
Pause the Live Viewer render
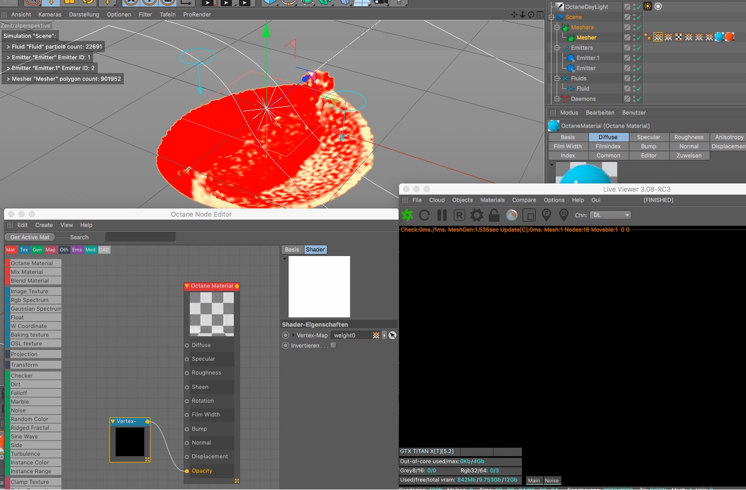click(x=442, y=215)
